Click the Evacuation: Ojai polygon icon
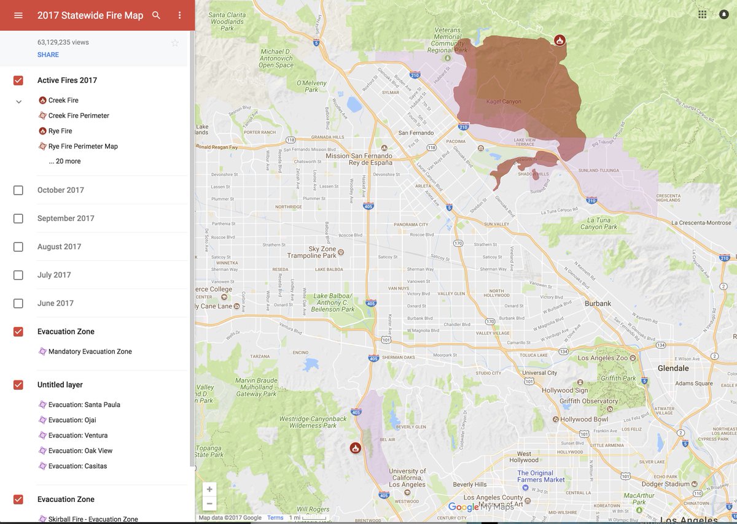Screen dimensions: 737x524 42,420
